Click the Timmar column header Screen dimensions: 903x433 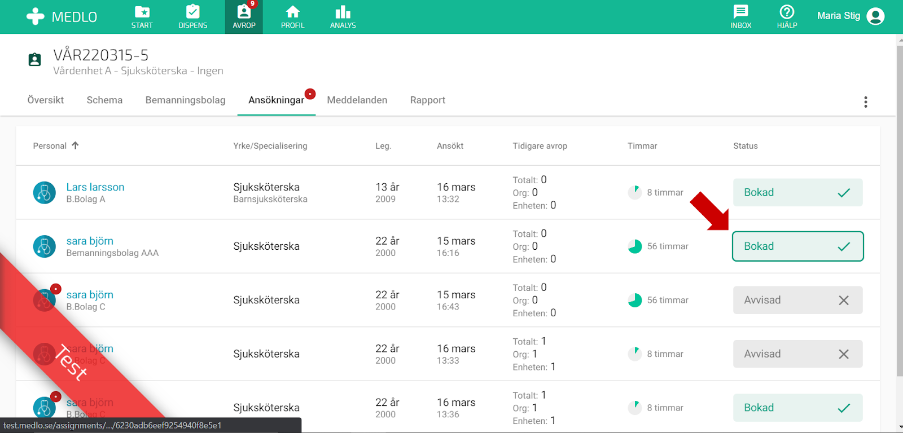point(642,146)
